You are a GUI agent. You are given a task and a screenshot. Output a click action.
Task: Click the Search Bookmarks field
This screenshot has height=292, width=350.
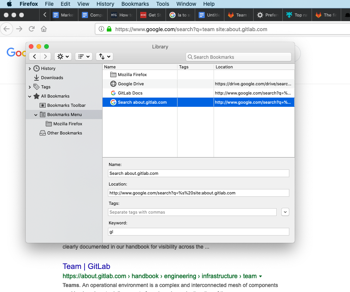[239, 57]
